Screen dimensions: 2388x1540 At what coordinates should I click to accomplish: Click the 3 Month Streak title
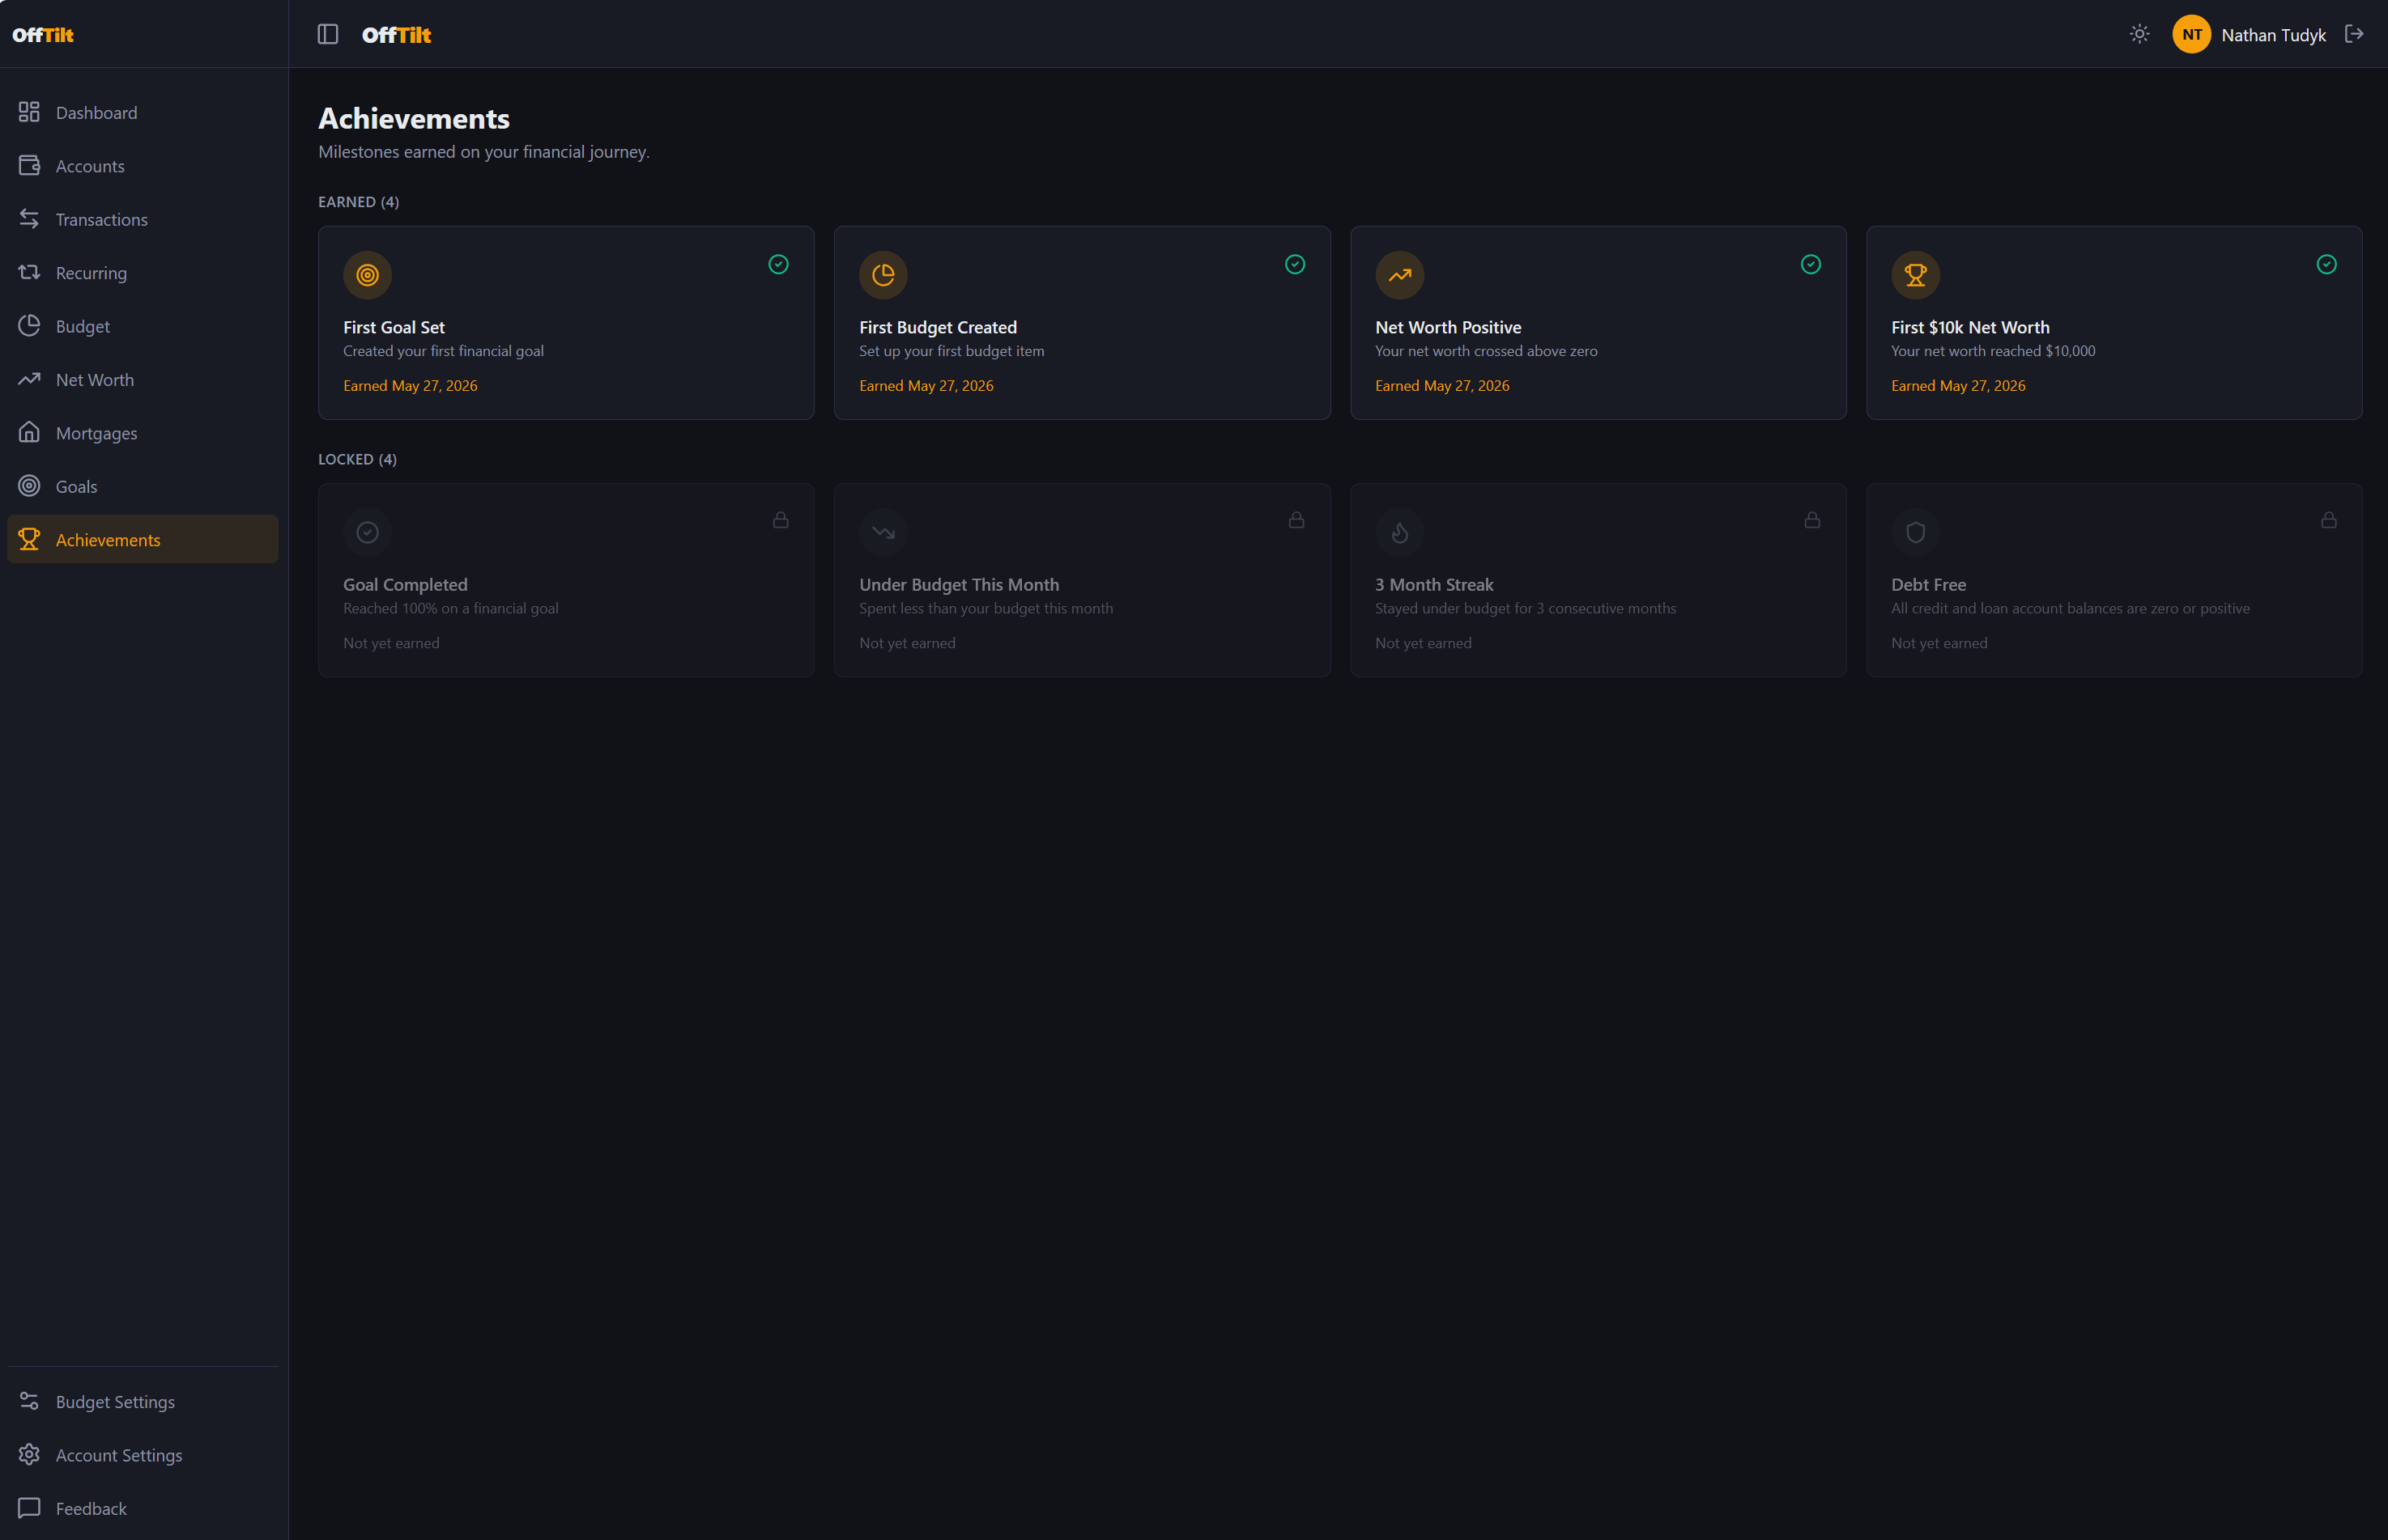coord(1433,584)
